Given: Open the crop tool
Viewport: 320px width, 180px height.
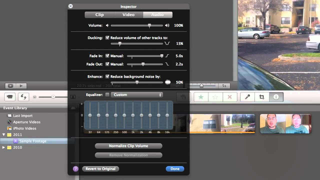Looking at the screenshot, I should pyautogui.click(x=261, y=97).
